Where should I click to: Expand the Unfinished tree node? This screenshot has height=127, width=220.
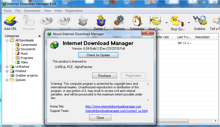(x=7, y=67)
